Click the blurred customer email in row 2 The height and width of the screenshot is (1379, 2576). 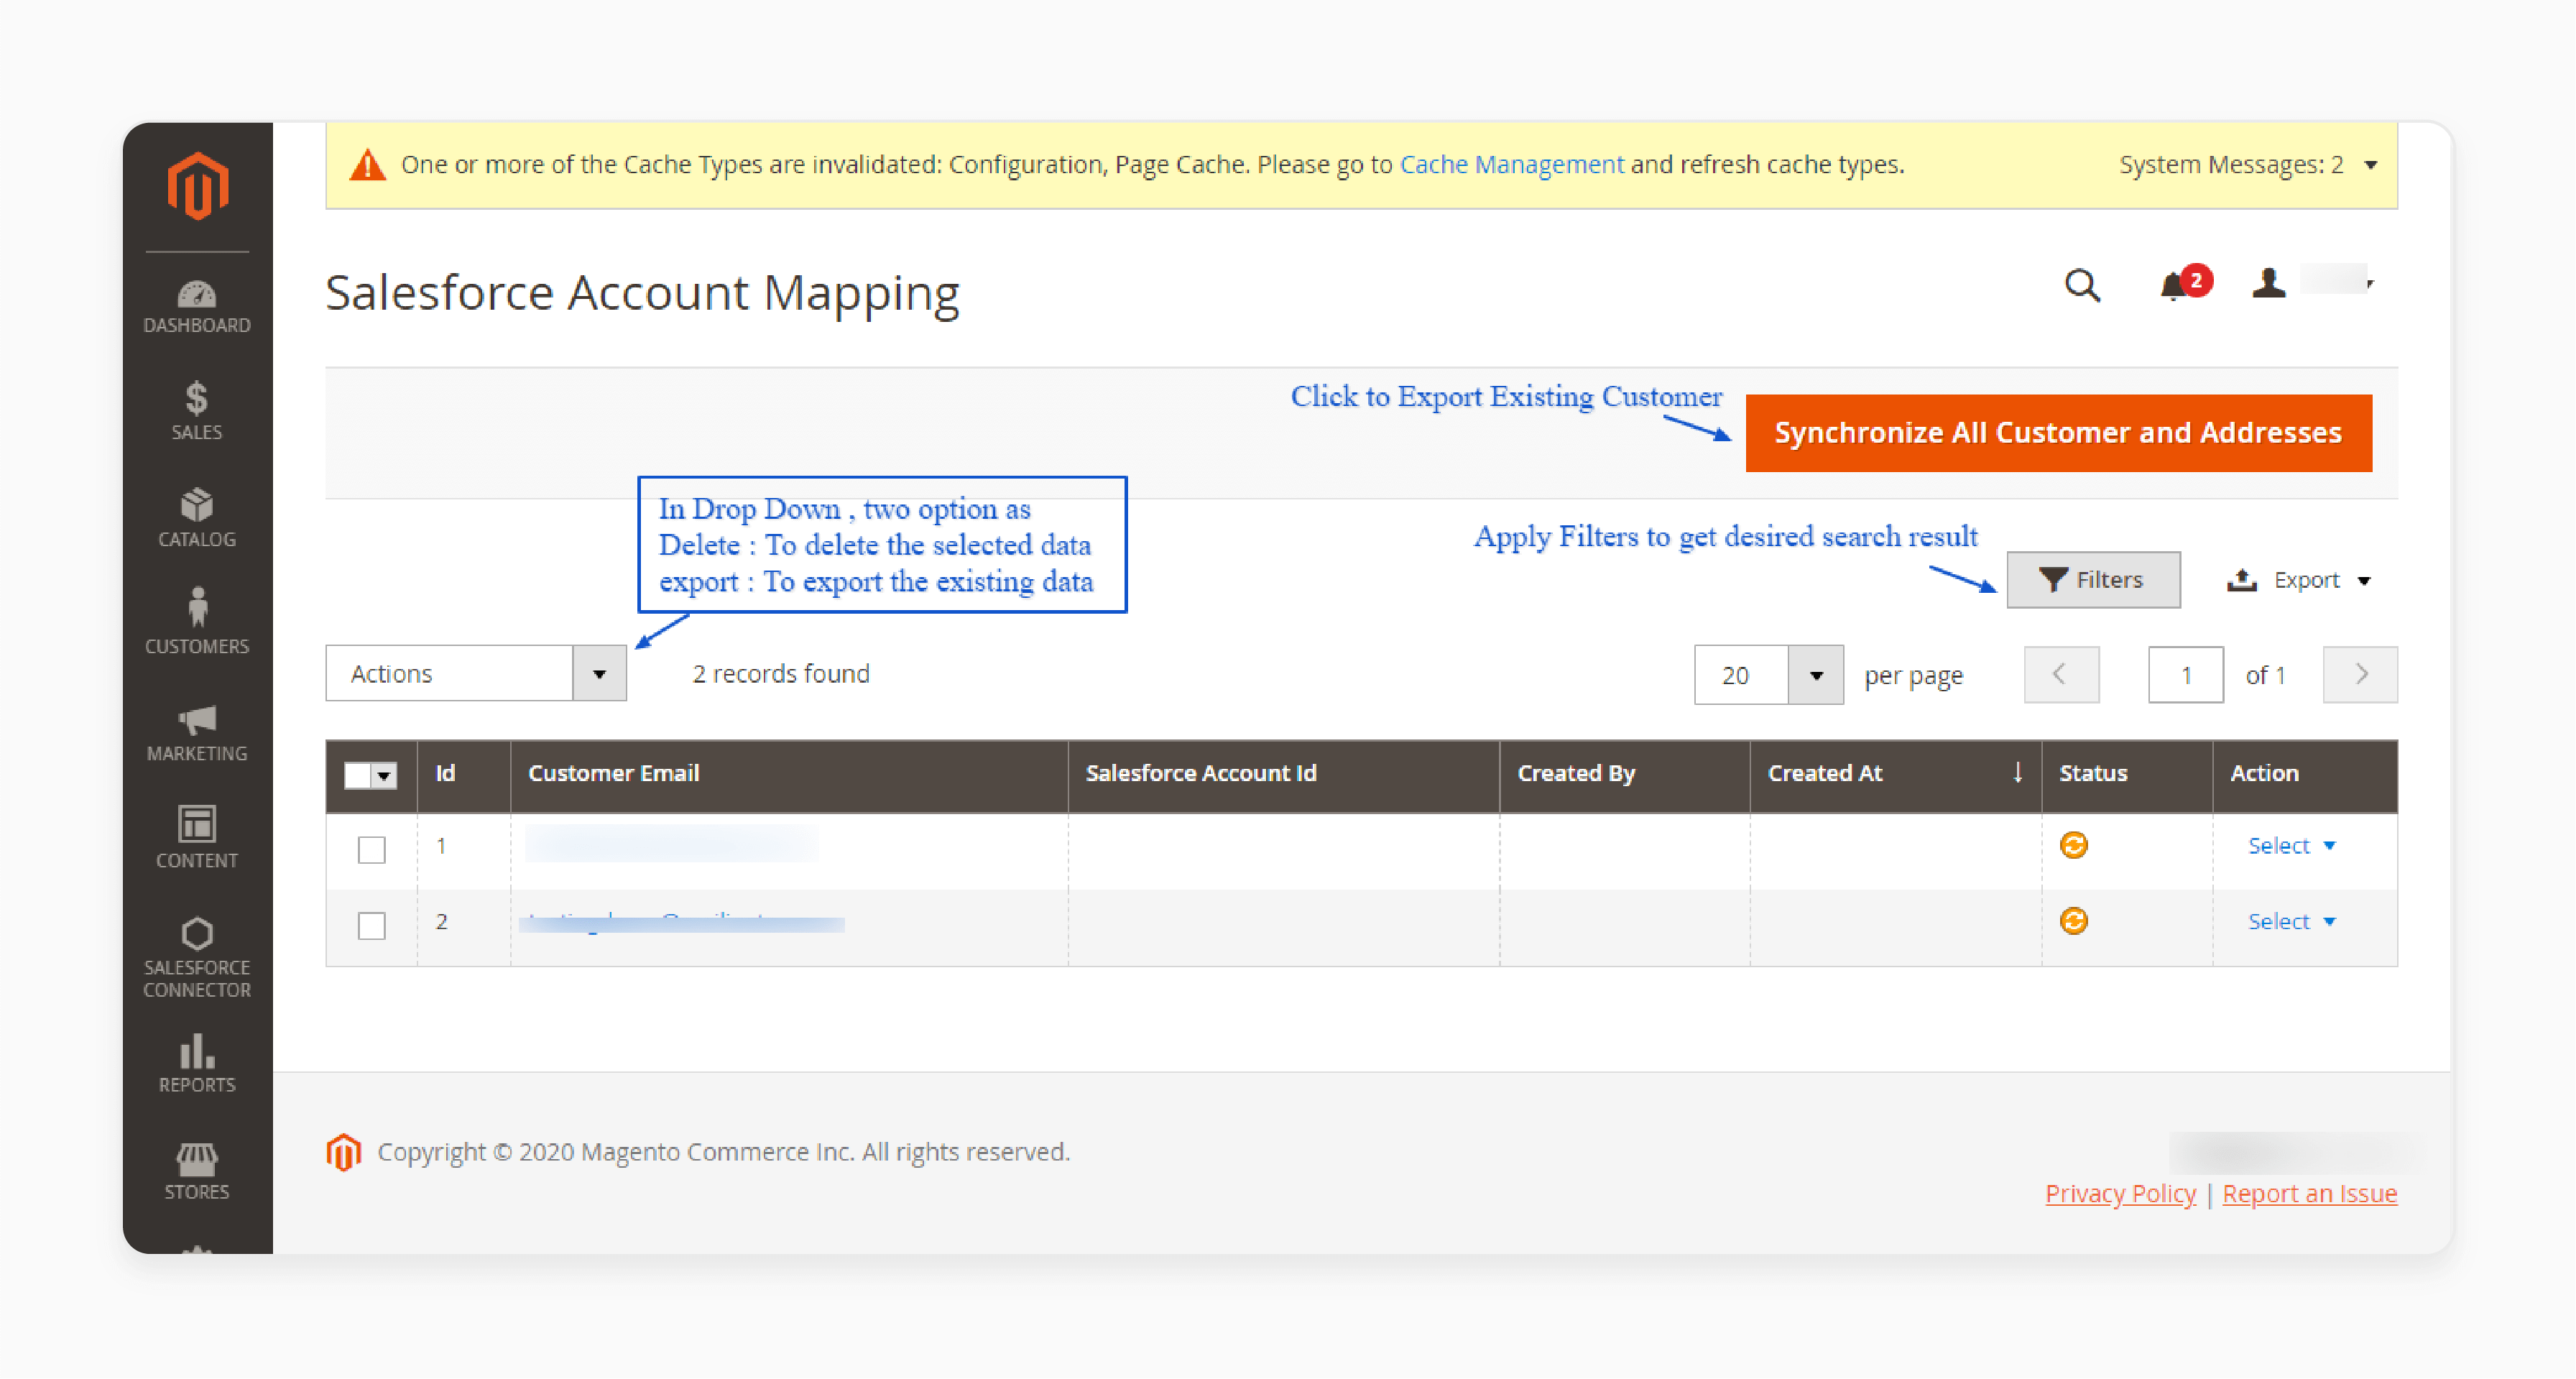coord(682,921)
